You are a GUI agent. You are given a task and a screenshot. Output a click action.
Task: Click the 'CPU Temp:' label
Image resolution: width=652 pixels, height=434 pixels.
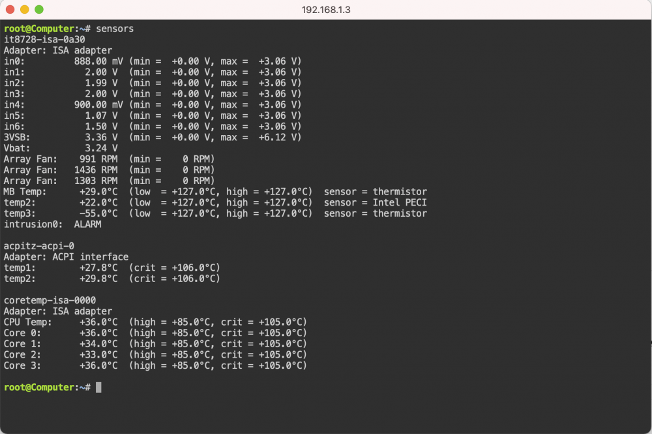click(28, 322)
